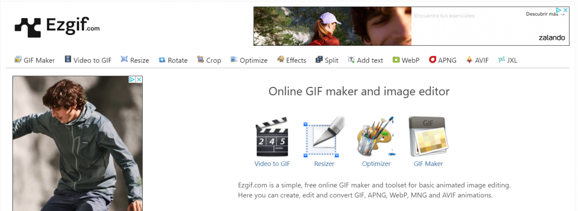
Task: Click the Optimize menu icon
Action: coord(234,59)
